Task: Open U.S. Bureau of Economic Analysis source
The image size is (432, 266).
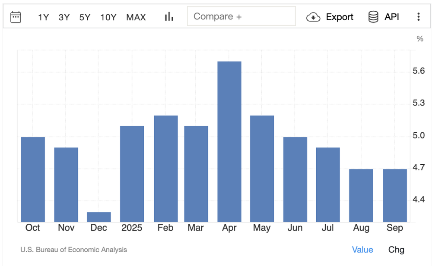Action: (73, 250)
